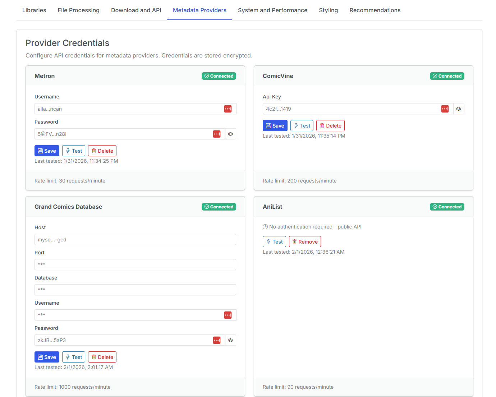Switch to the System and Performance tab
Viewport: 496px width, 397px height.
(272, 10)
